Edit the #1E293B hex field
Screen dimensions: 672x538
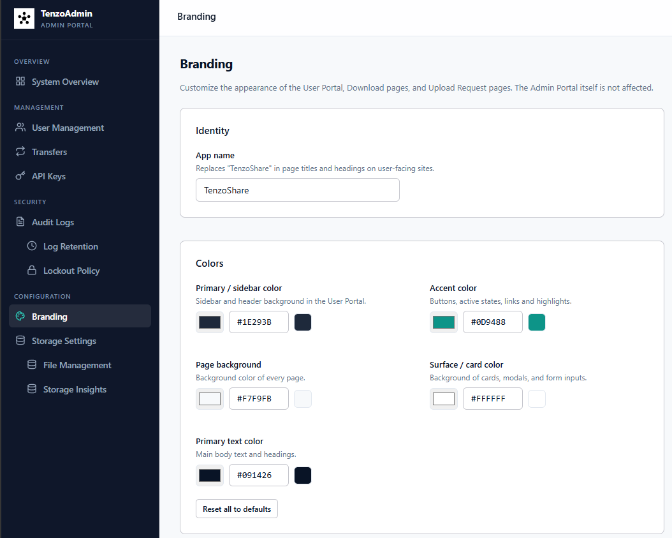tap(258, 322)
